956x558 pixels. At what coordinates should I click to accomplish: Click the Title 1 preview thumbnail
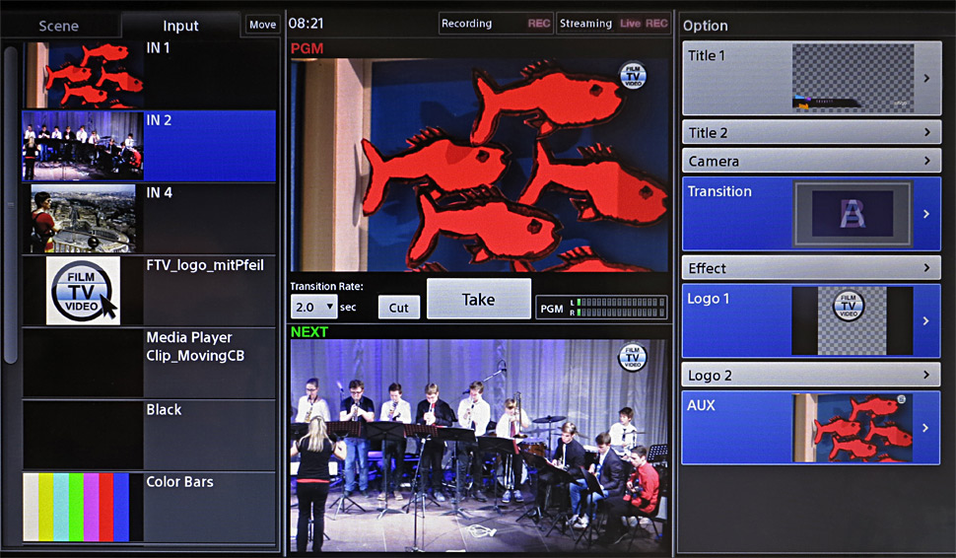853,78
